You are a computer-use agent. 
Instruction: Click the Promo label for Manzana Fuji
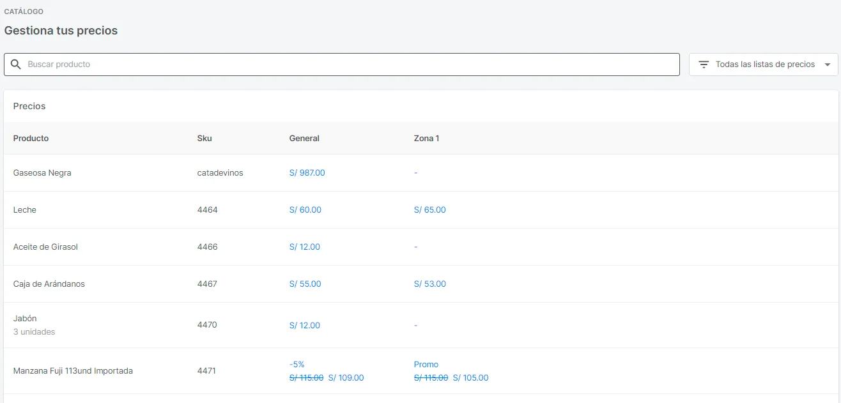pyautogui.click(x=426, y=364)
